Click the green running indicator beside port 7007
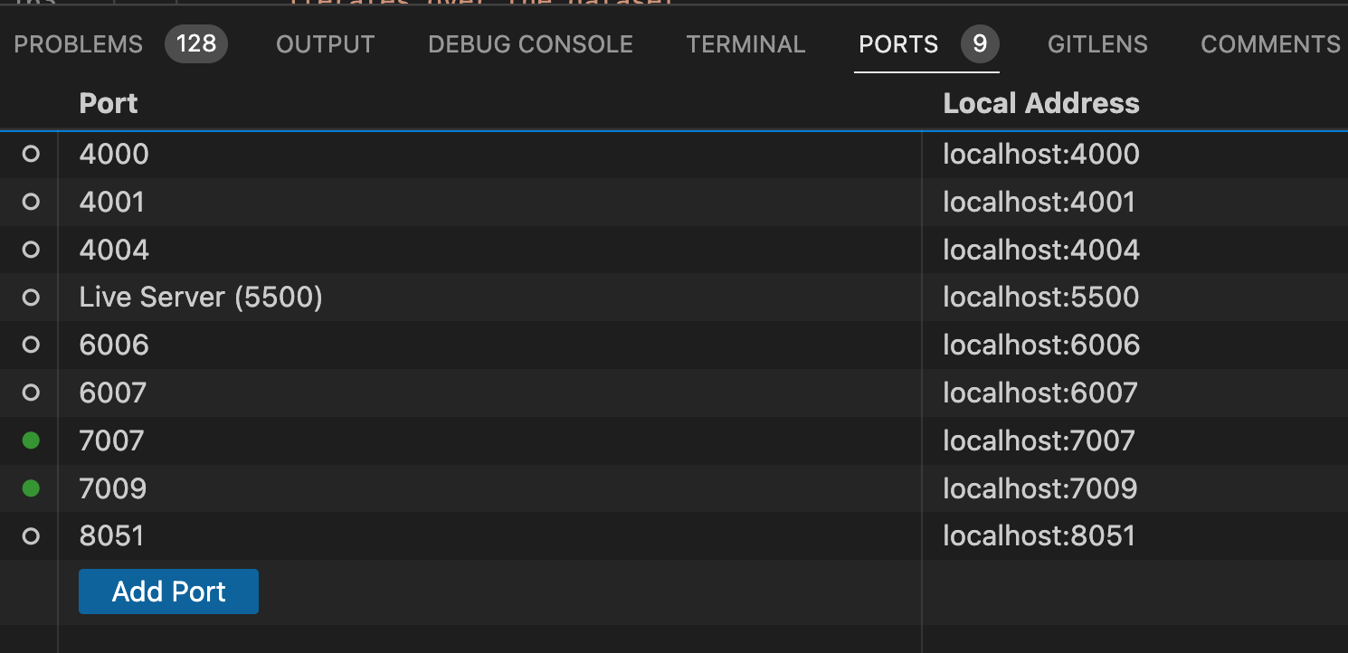The height and width of the screenshot is (653, 1348). (x=30, y=440)
